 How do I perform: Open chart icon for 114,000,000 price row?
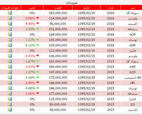(x=10, y=18)
